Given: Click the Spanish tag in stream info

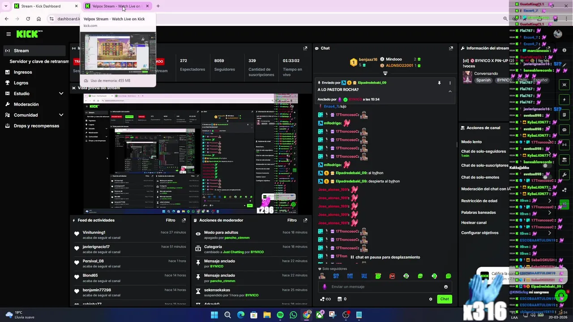Looking at the screenshot, I should coord(483,80).
